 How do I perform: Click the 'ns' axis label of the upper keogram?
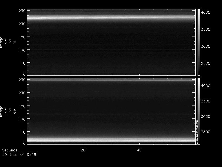(14, 42)
